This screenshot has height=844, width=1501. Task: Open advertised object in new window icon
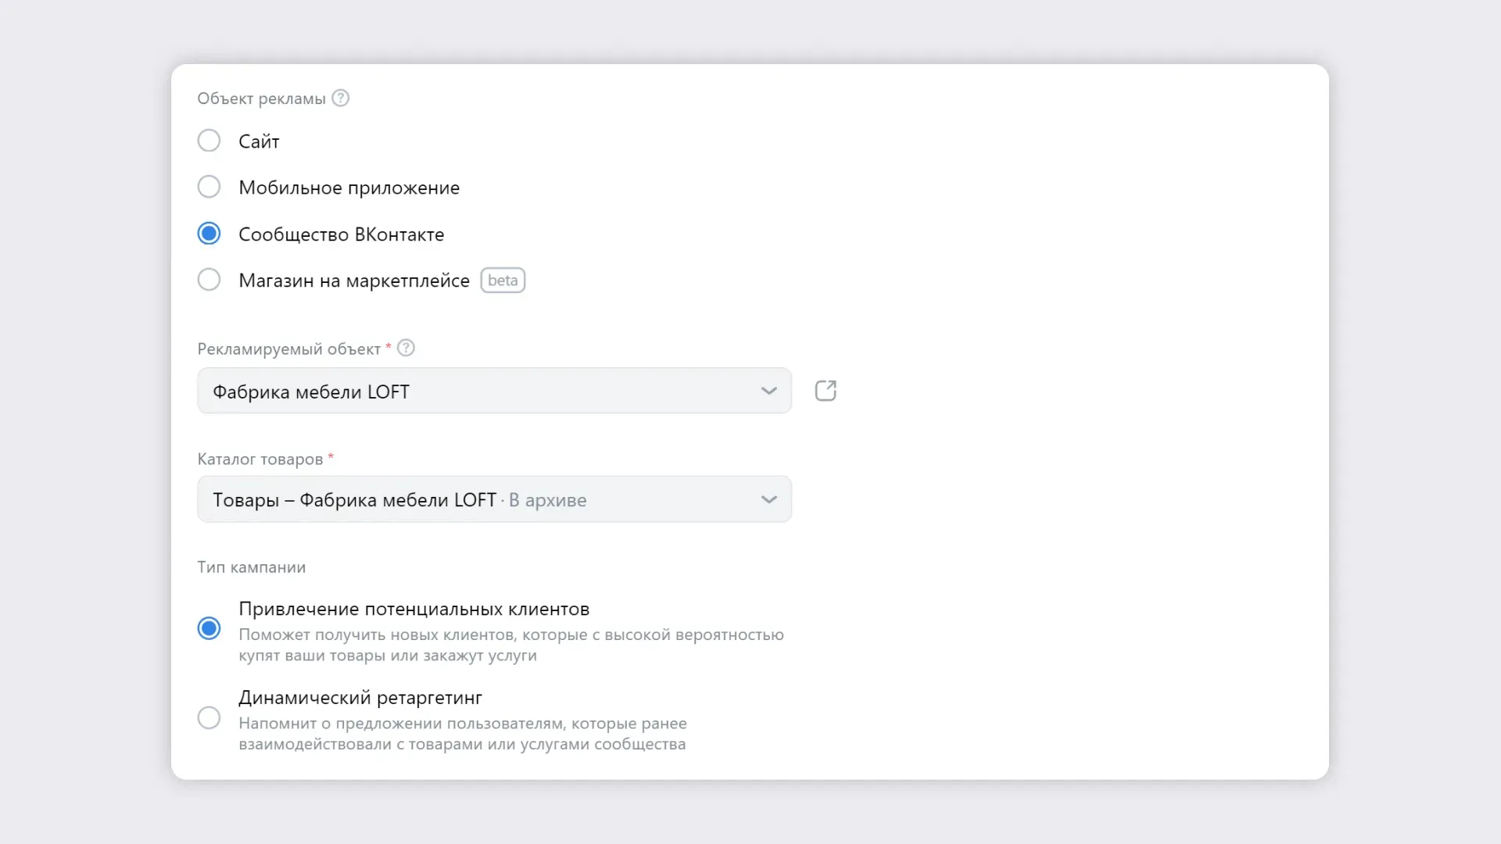(x=826, y=391)
